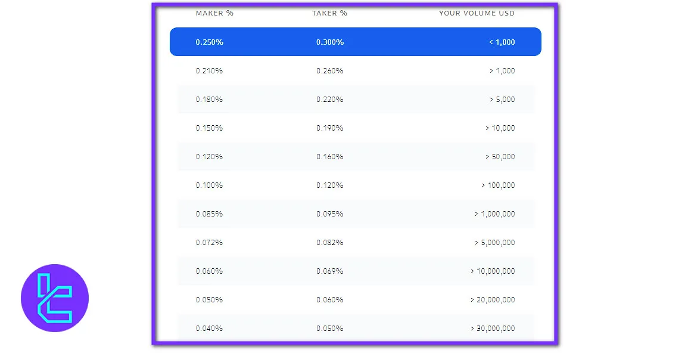
Task: Click the > 30,000,000 volume tier
Action: point(493,329)
